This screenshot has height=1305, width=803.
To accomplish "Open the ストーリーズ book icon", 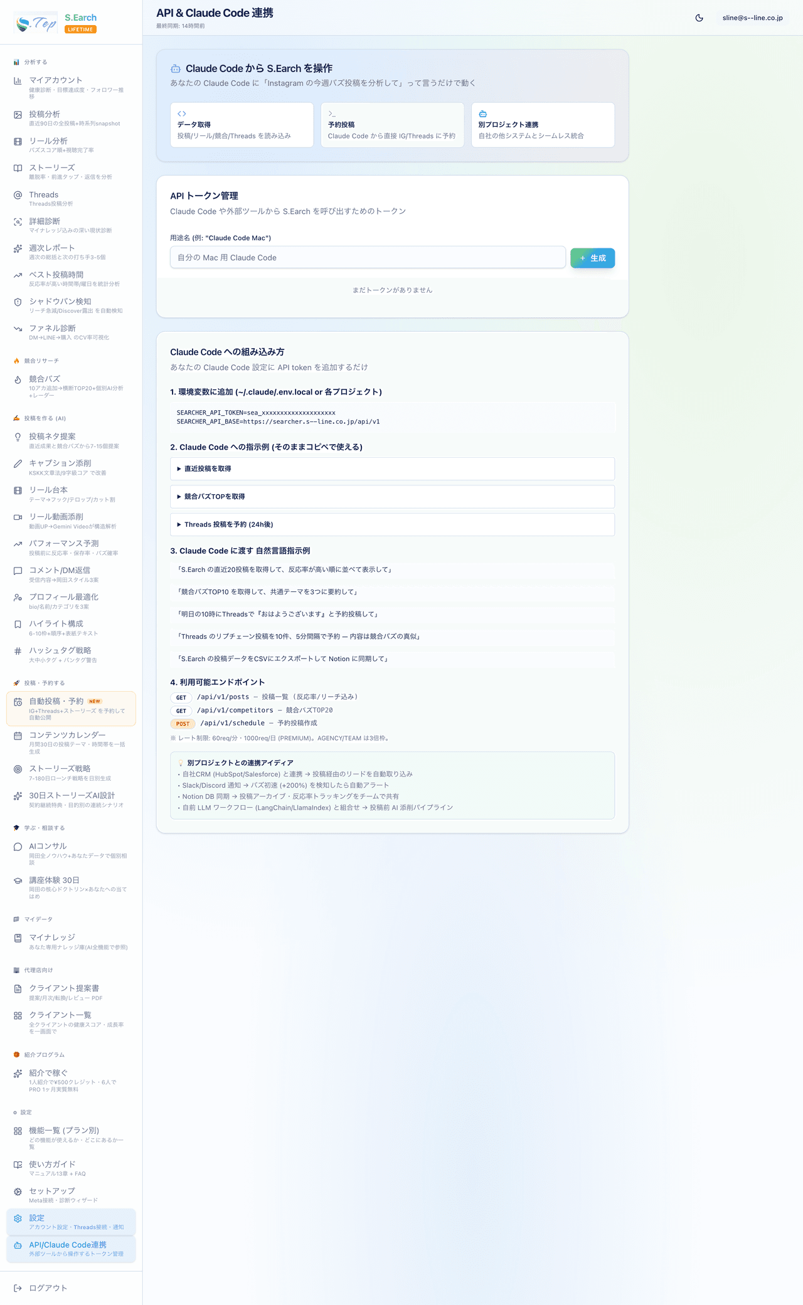I will pyautogui.click(x=18, y=168).
